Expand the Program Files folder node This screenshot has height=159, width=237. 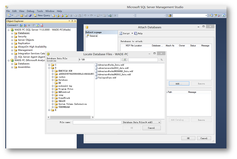(53, 89)
